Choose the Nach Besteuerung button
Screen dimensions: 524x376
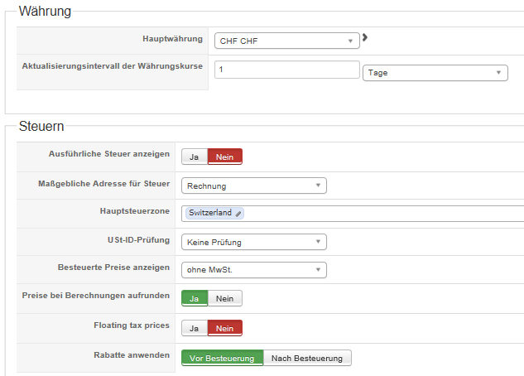coord(307,358)
